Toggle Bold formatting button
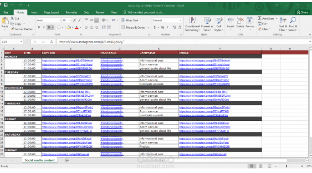 (x=39, y=27)
